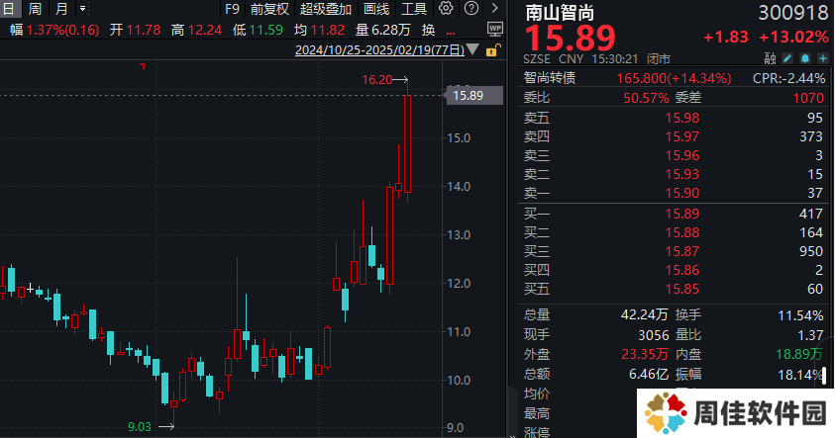Click the WP monitor icon
This screenshot has height=438, width=835.
tap(494, 30)
